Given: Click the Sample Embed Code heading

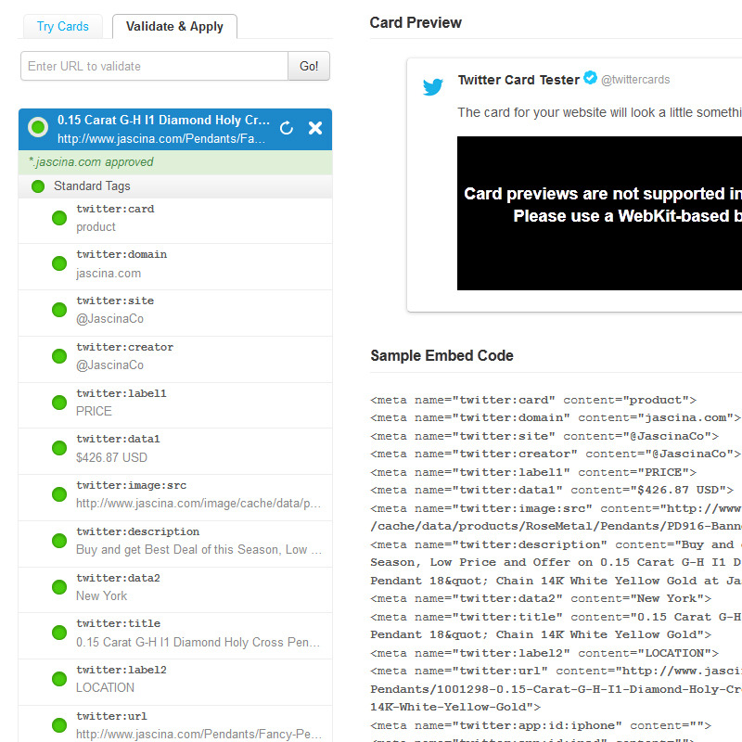Looking at the screenshot, I should point(441,356).
